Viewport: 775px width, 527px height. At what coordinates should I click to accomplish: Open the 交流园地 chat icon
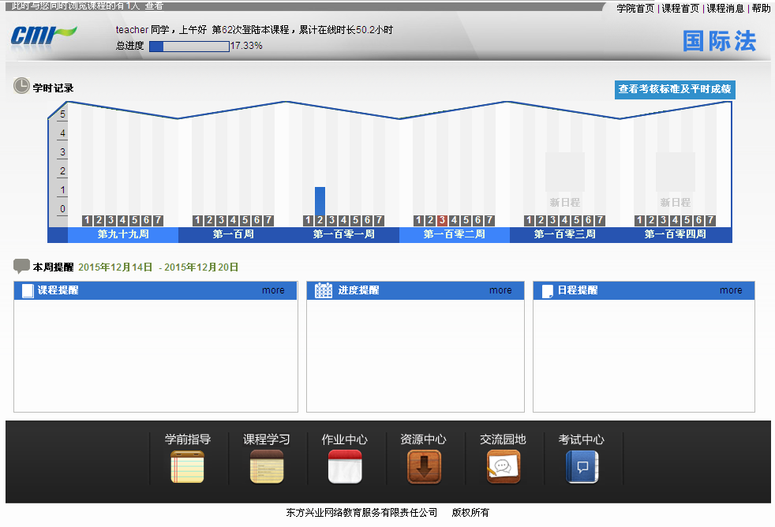point(503,466)
